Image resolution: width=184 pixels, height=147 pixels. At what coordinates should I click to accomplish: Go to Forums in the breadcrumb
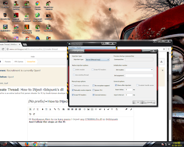[x=8, y=62]
